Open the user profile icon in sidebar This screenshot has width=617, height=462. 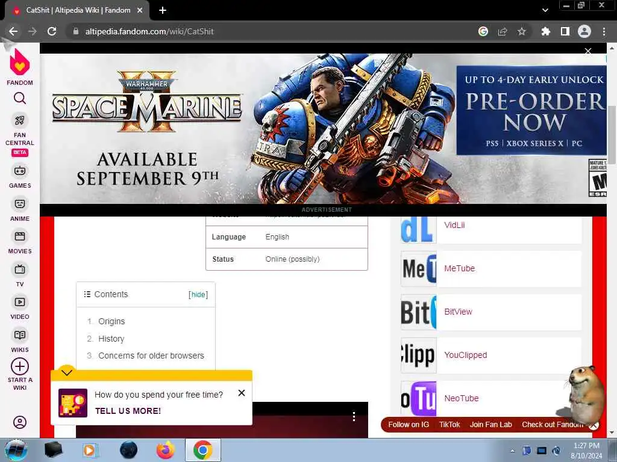(20, 422)
